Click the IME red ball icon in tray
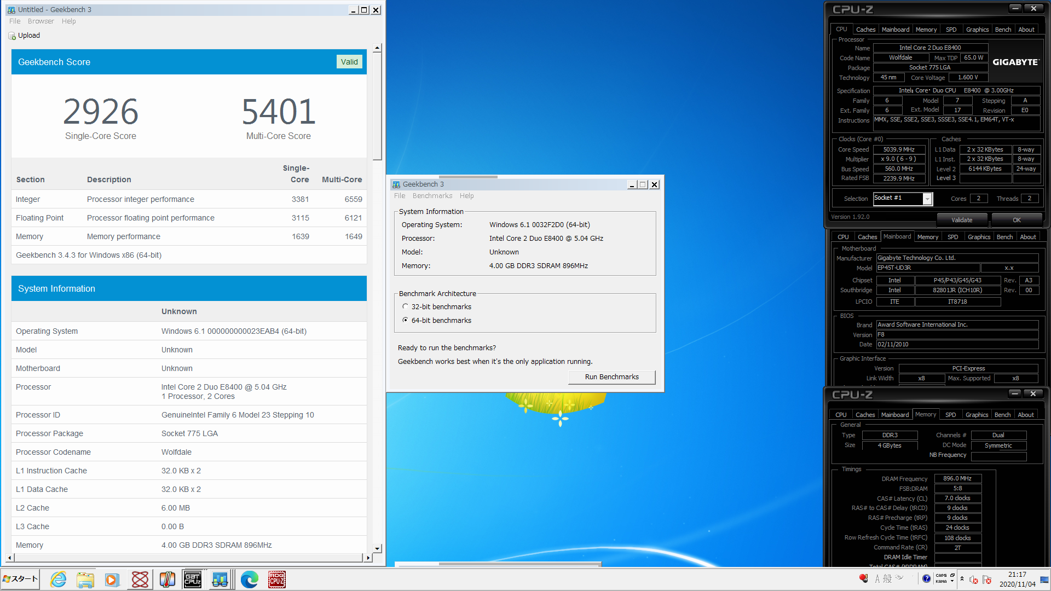1051x591 pixels. (864, 578)
